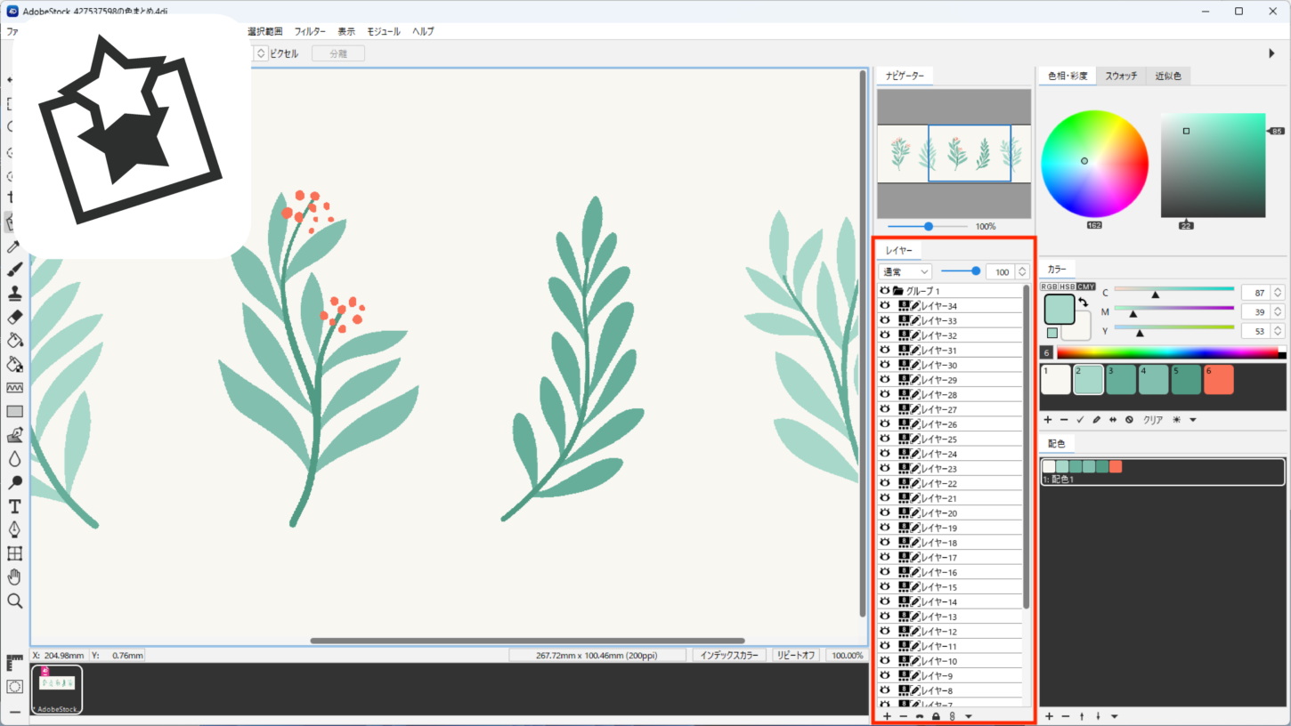Open the layer panel options dropdown arrow
This screenshot has height=726, width=1291.
point(969,716)
